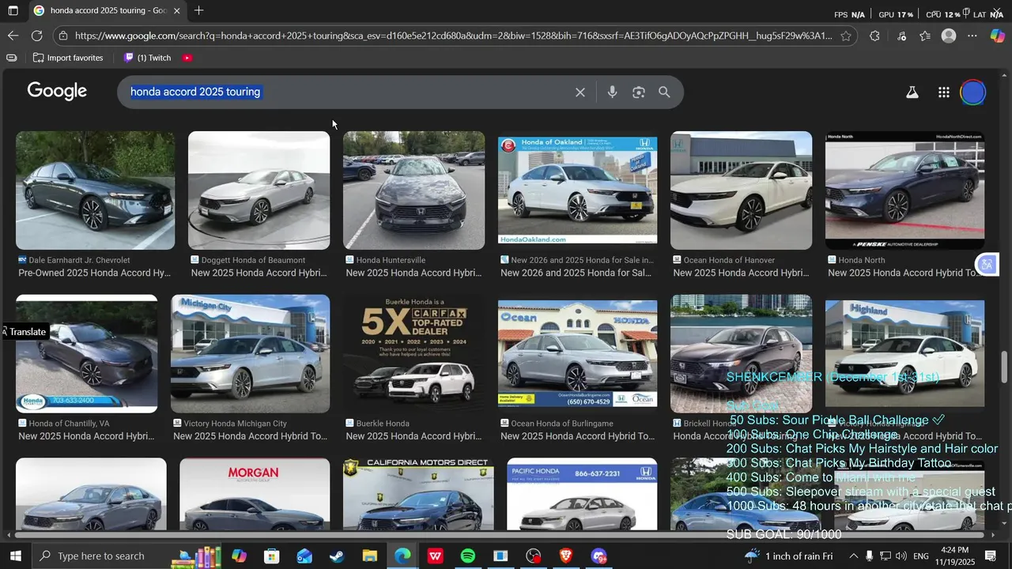Screen dimensions: 1012x569
Task: Click the address bar URL
Action: 453,36
